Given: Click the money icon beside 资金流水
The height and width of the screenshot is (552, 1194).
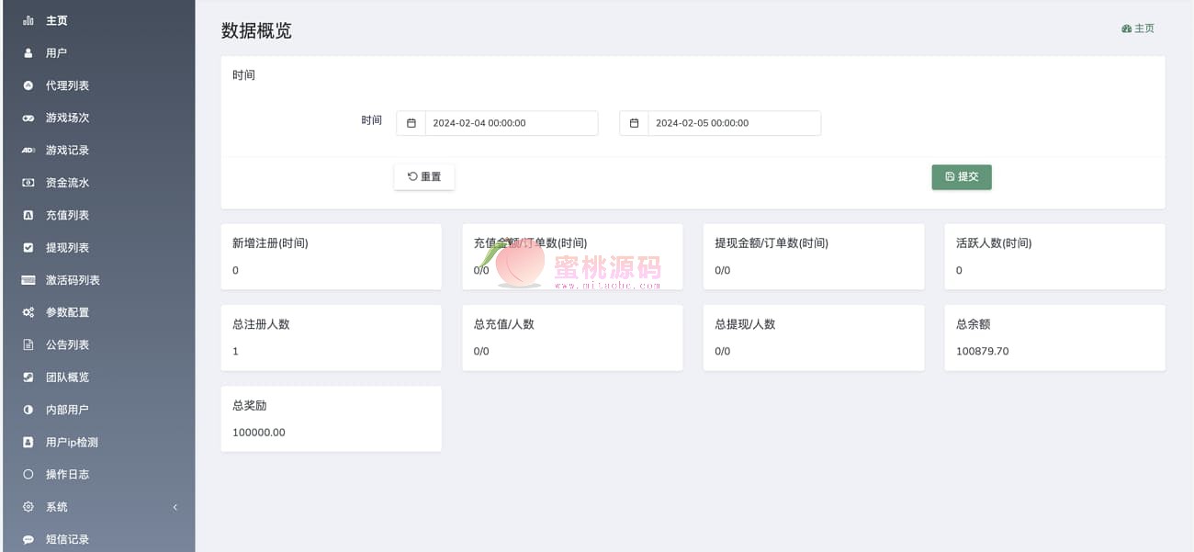Looking at the screenshot, I should (x=28, y=183).
